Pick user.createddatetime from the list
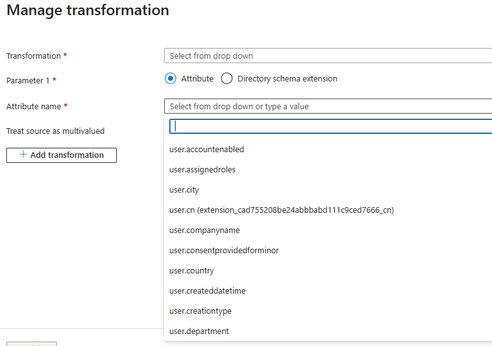This screenshot has height=346, width=492. pos(207,291)
